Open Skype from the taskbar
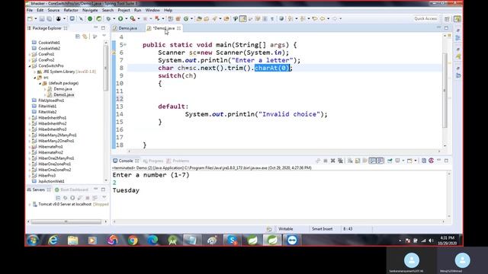 click(x=232, y=241)
